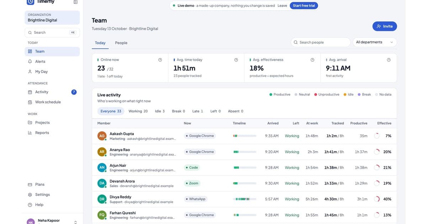This screenshot has height=224, width=427.
Task: Click the Avg. time today info icon
Action: pos(236,60)
